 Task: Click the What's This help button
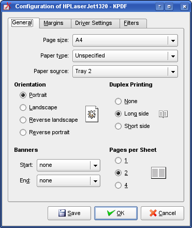coord(159,7)
